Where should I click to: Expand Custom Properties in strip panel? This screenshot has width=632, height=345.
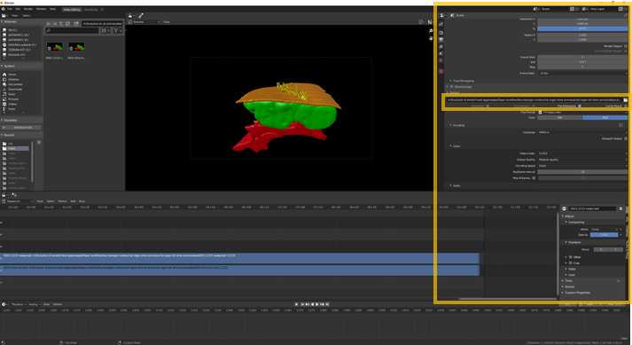(576, 293)
